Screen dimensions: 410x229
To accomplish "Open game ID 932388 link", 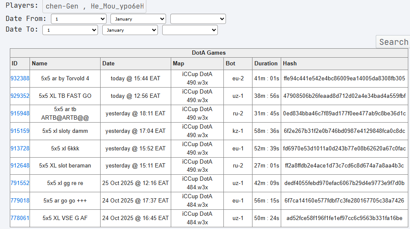I will point(20,78).
